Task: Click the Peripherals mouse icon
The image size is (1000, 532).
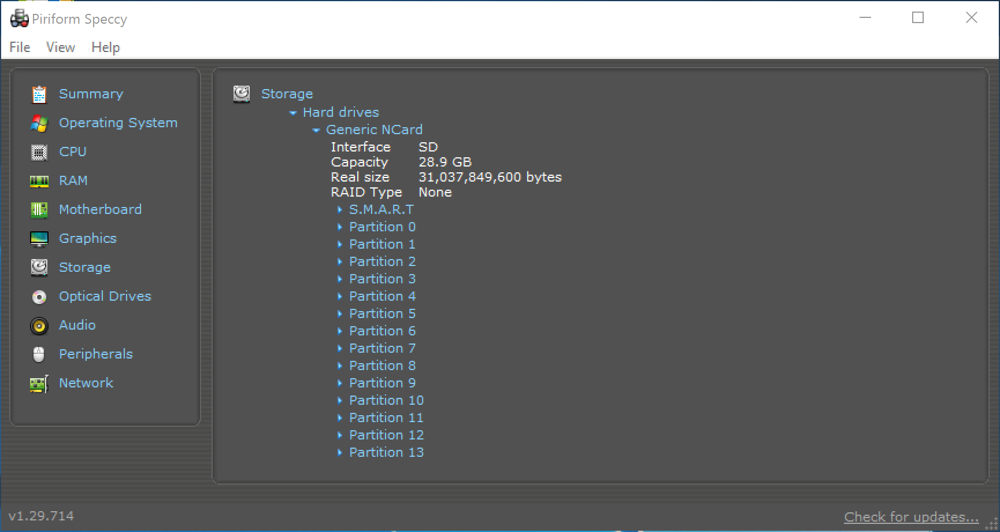Action: click(x=39, y=354)
